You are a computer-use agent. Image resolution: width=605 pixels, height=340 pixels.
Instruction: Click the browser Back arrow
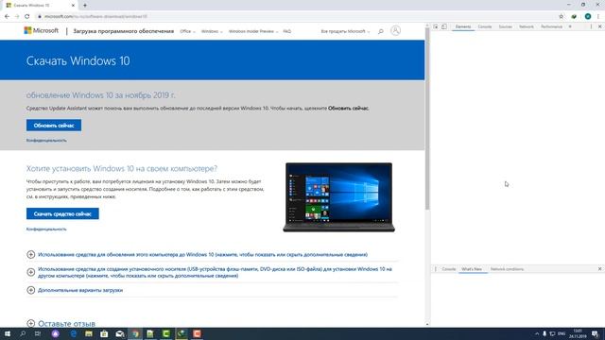[x=7, y=16]
